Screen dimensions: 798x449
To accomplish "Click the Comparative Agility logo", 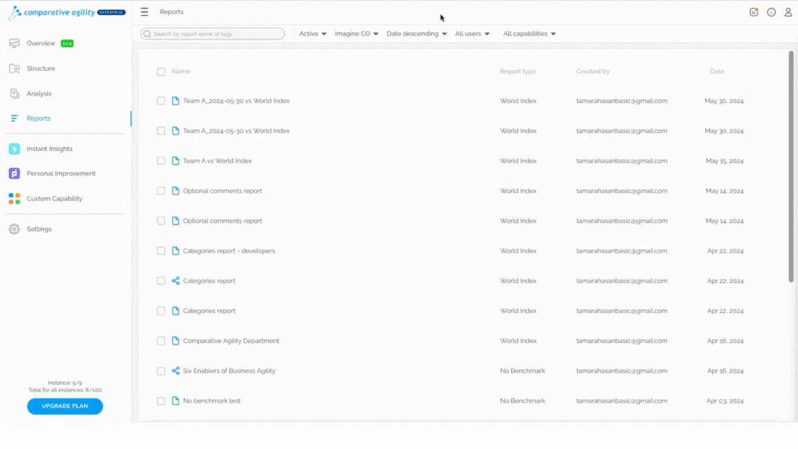I will tap(66, 12).
